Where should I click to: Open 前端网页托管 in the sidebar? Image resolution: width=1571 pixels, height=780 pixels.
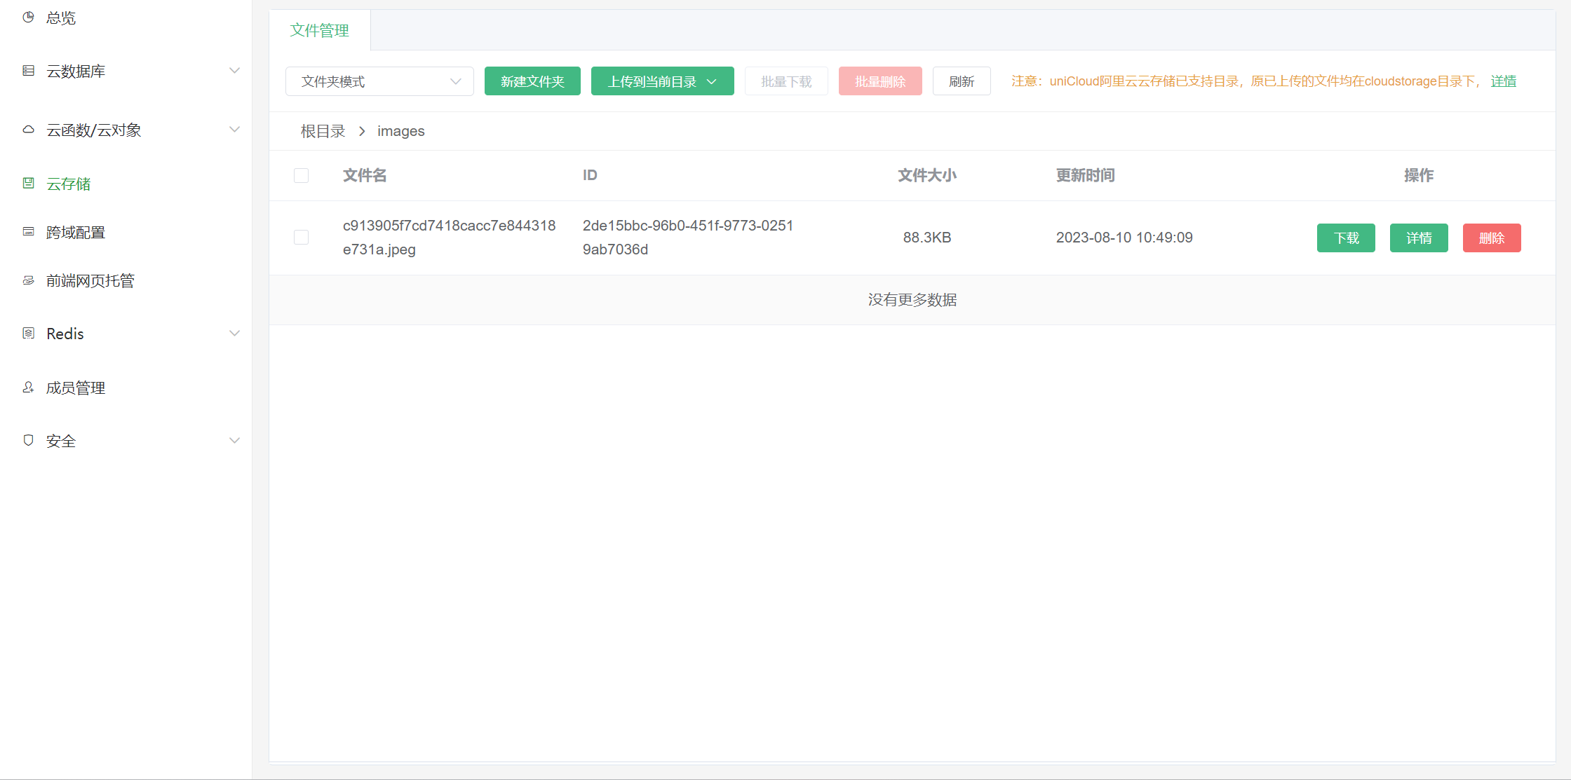(x=90, y=280)
